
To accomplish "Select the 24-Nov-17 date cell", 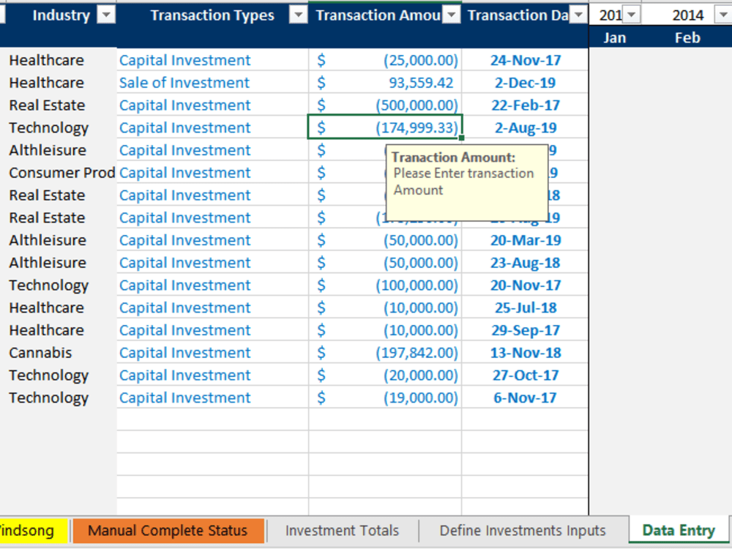I will pyautogui.click(x=526, y=60).
